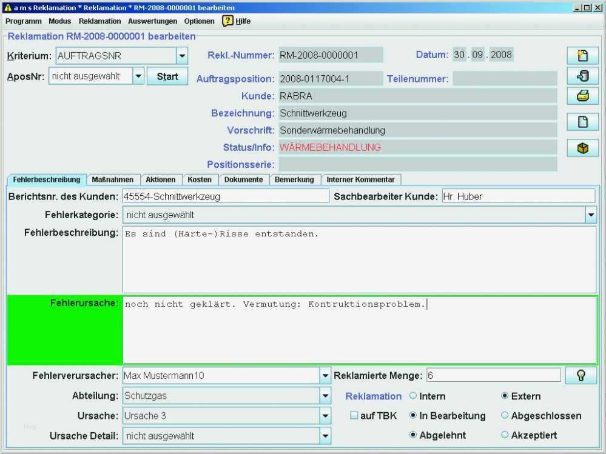606x454 pixels.
Task: Open the Reklamation menu
Action: click(x=99, y=21)
